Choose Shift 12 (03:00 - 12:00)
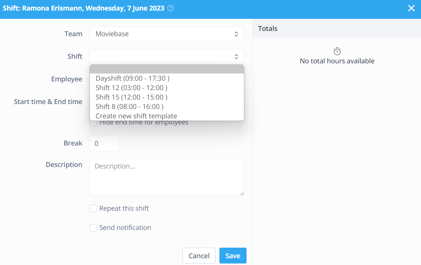The image size is (421, 265). [131, 88]
